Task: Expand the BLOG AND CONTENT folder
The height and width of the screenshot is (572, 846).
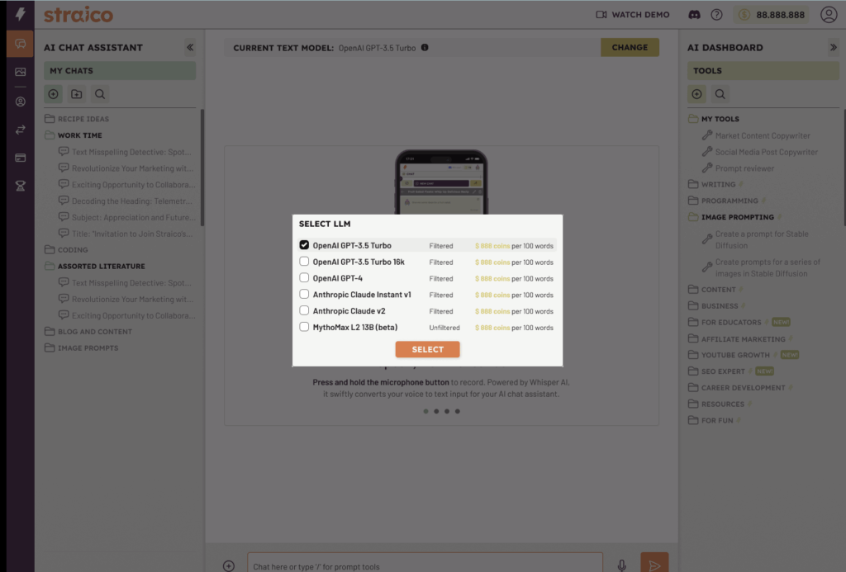Action: pos(88,332)
